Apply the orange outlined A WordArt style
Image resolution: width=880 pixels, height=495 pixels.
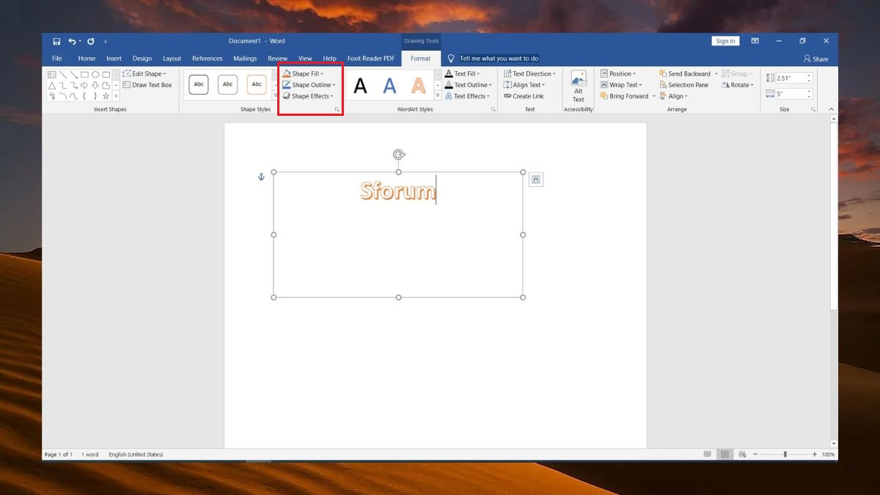418,86
